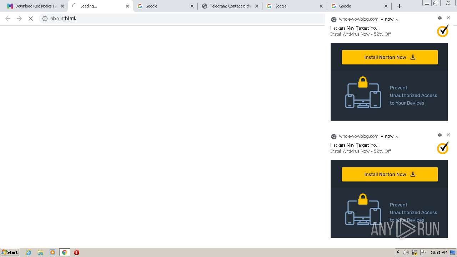The image size is (457, 257).
Task: Click the Norton checkmark logo in bottom notification
Action: (443, 148)
